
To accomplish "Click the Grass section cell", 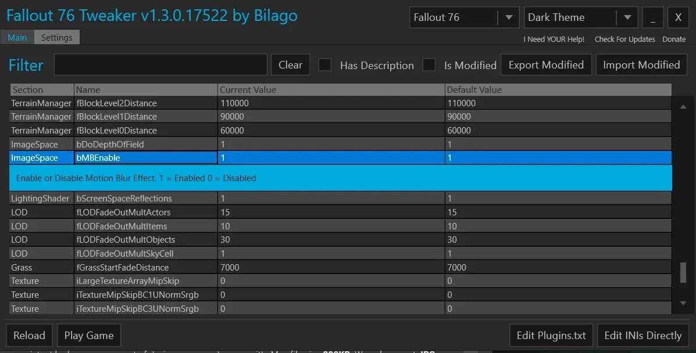I will pos(42,268).
